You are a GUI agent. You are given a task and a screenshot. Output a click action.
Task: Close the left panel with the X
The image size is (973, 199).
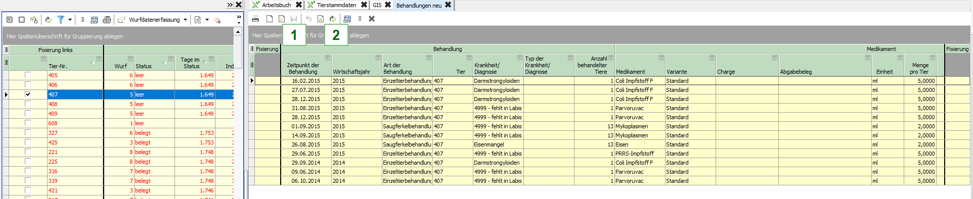tap(239, 5)
